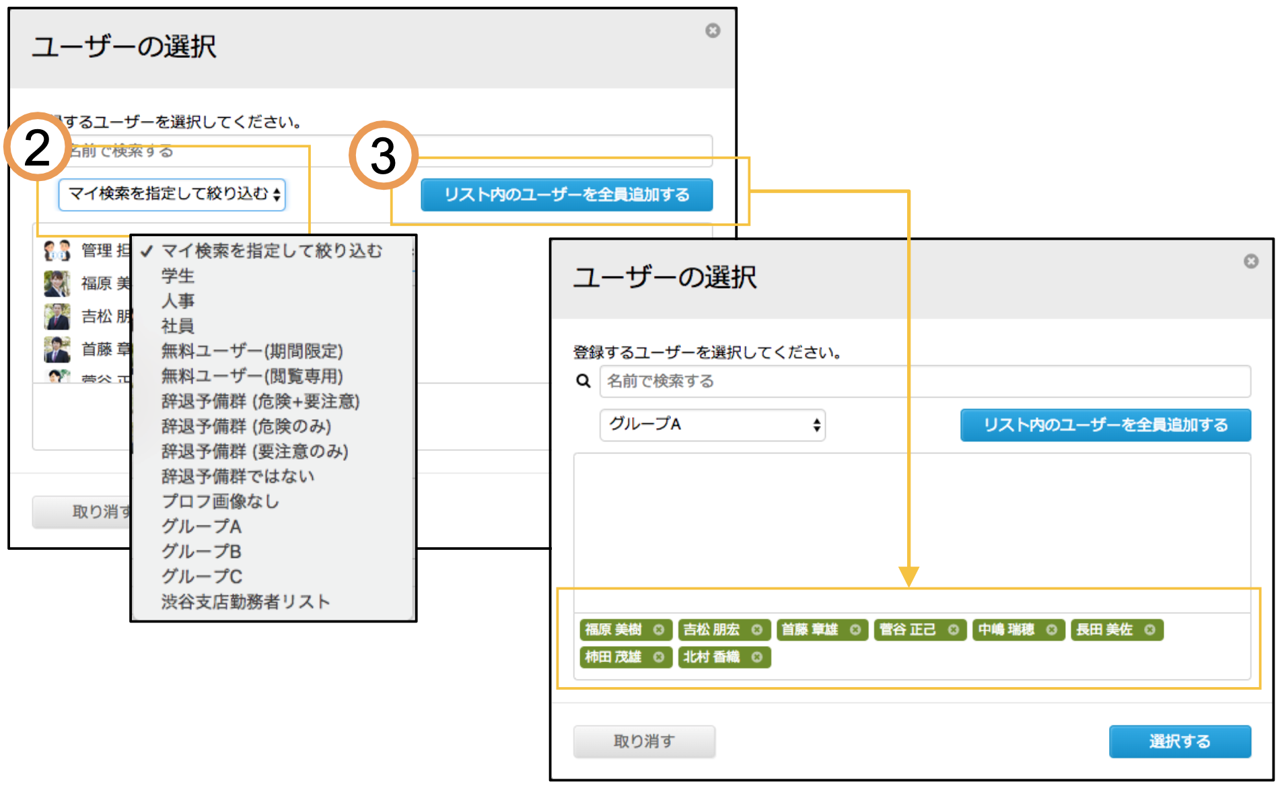Click the 管理 user avatar in back dialog
This screenshot has width=1284, height=790.
click(57, 250)
